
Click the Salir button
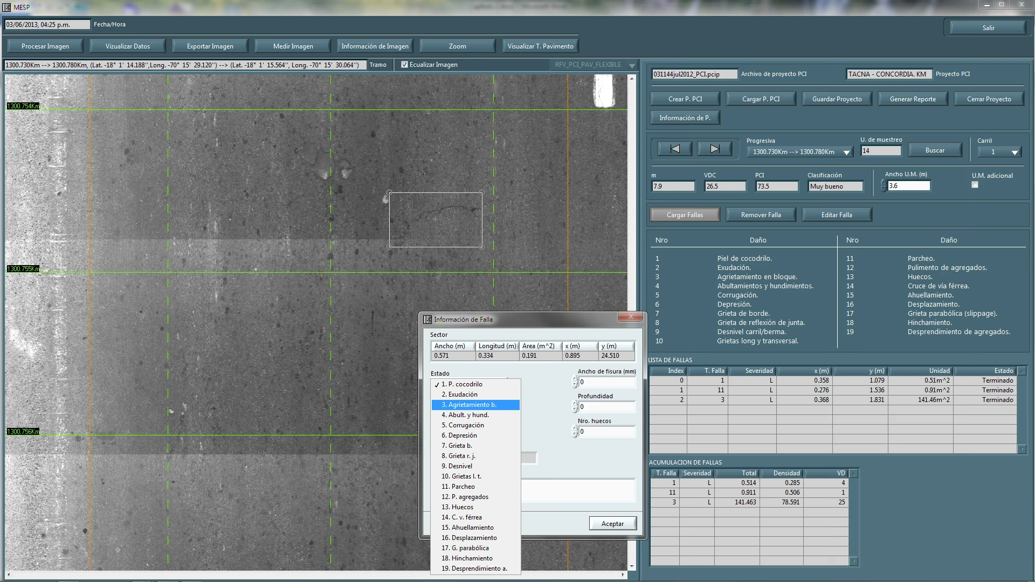[x=988, y=28]
